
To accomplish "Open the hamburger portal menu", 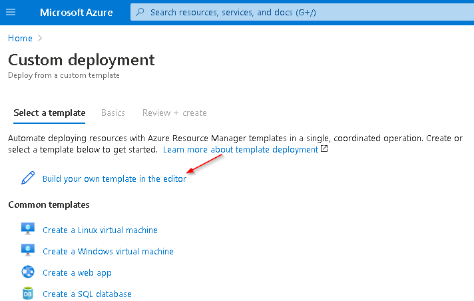I will [11, 12].
